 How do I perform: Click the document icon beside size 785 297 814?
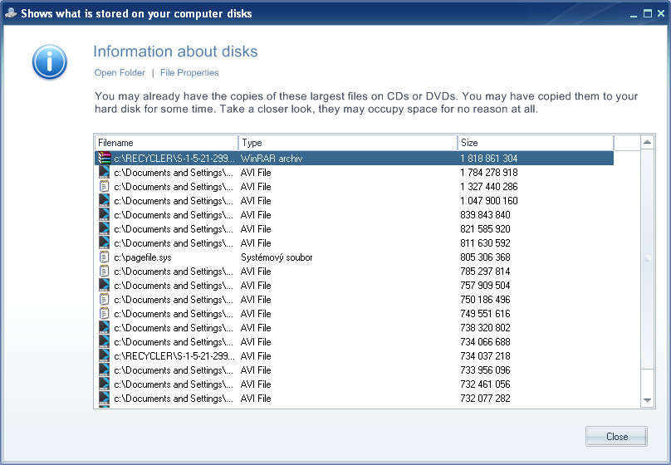click(x=104, y=271)
